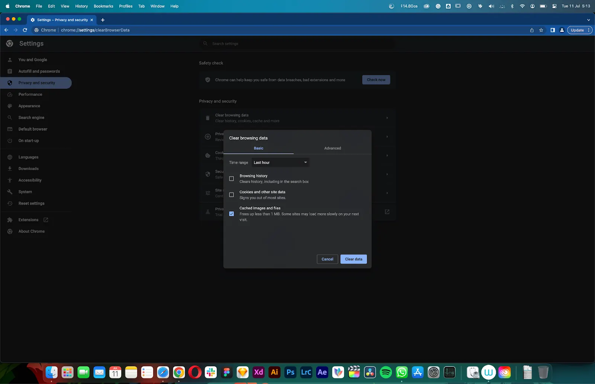Viewport: 595px width, 384px height.
Task: Open Autofill and passwords section
Action: click(x=39, y=71)
